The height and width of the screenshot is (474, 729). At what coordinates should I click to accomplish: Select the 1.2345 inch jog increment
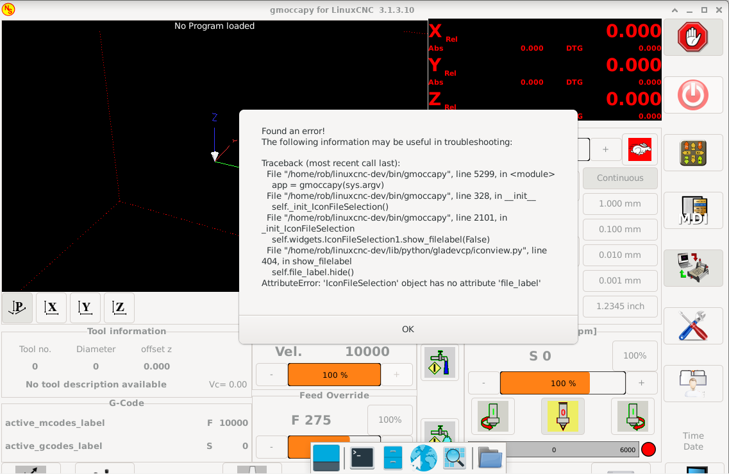pos(620,306)
